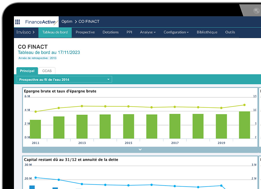Open the Prospective page
Viewport: 261px width, 189px height.
pos(85,32)
